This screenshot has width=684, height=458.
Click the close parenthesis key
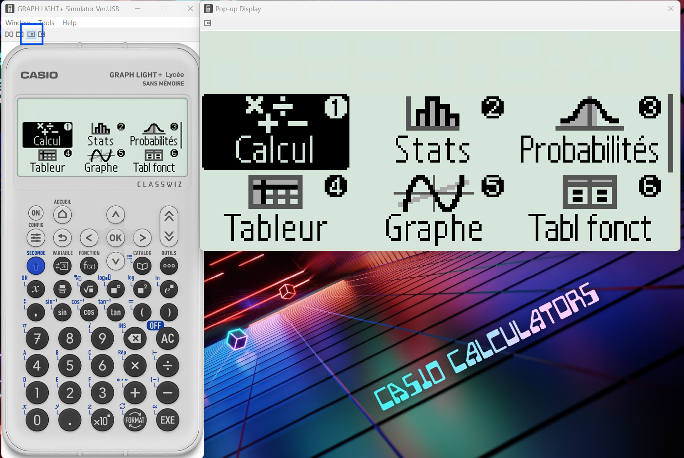pyautogui.click(x=169, y=312)
